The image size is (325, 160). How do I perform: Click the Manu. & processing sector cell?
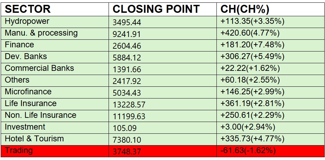tap(41, 33)
